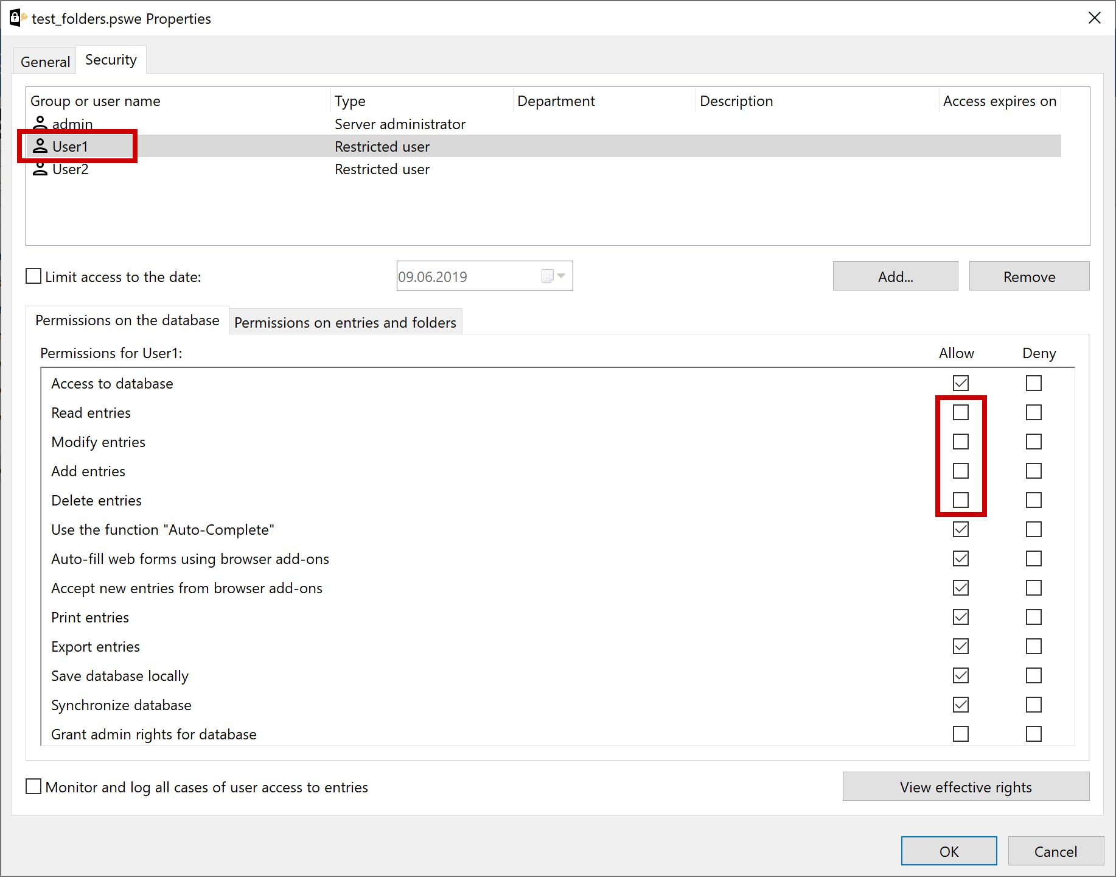The image size is (1116, 877).
Task: Click User2's 'Restricted user' type cell
Action: 382,169
